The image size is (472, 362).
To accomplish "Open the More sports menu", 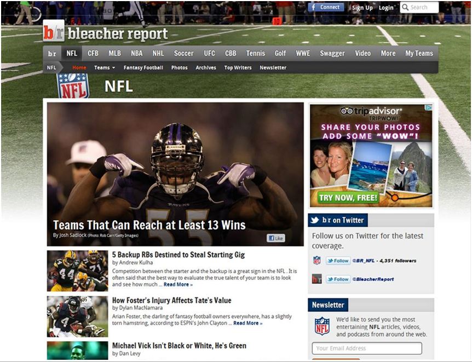I will tap(388, 53).
